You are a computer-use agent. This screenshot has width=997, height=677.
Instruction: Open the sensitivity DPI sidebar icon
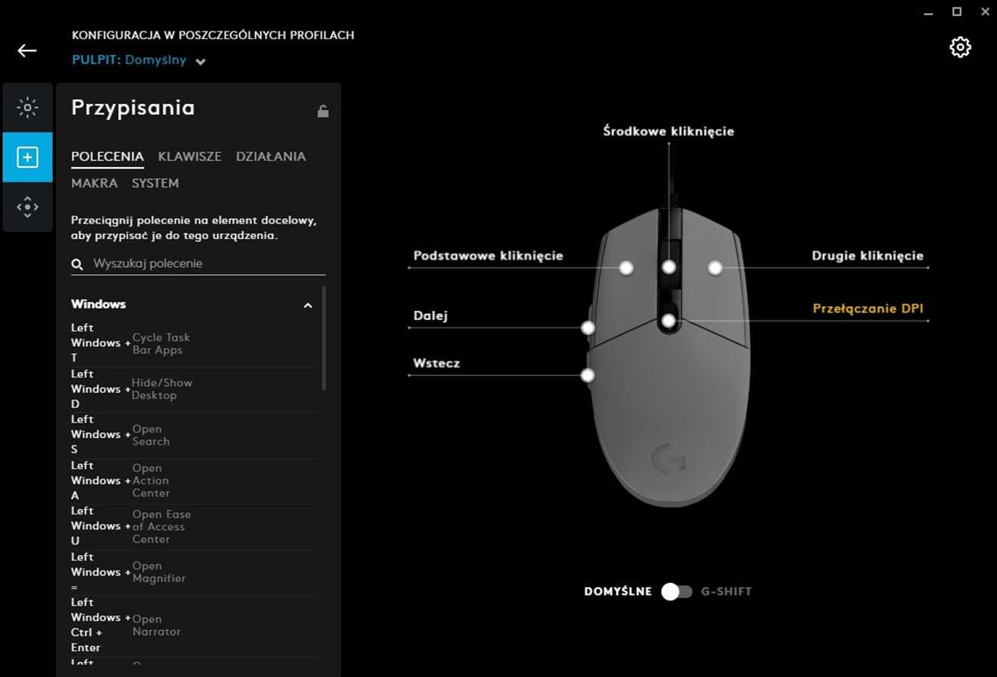pyautogui.click(x=28, y=207)
